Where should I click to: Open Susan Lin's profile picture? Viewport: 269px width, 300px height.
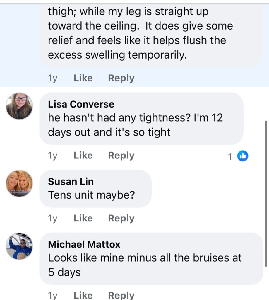[19, 183]
